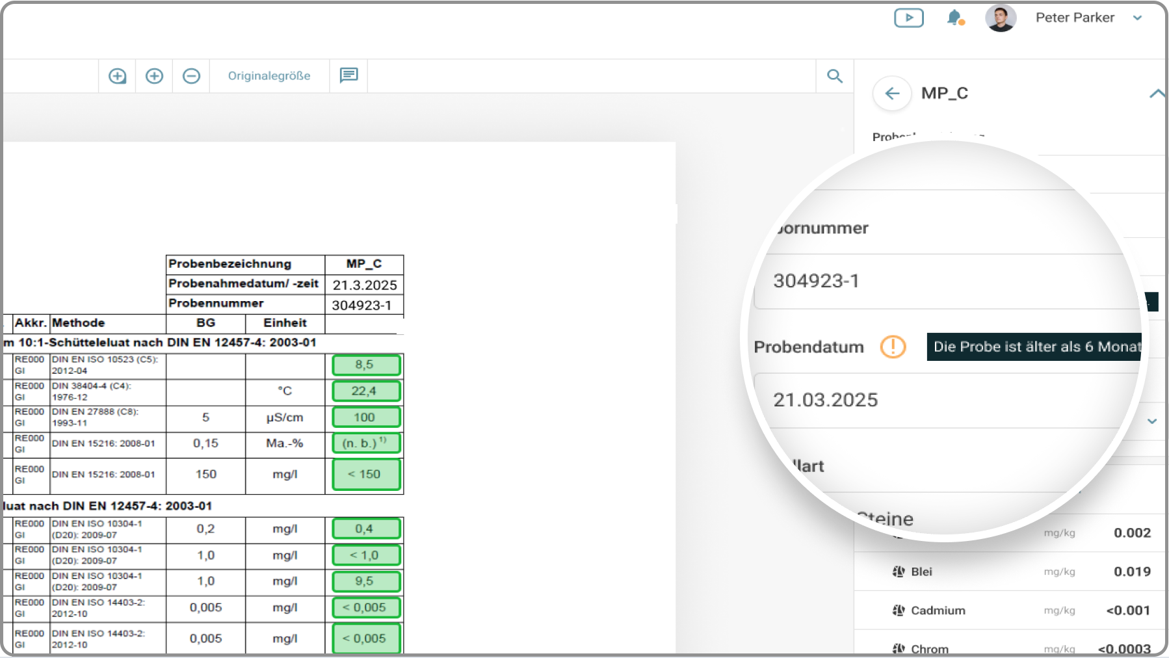
Task: Expand the Peter Parker account dropdown
Action: click(x=1137, y=18)
